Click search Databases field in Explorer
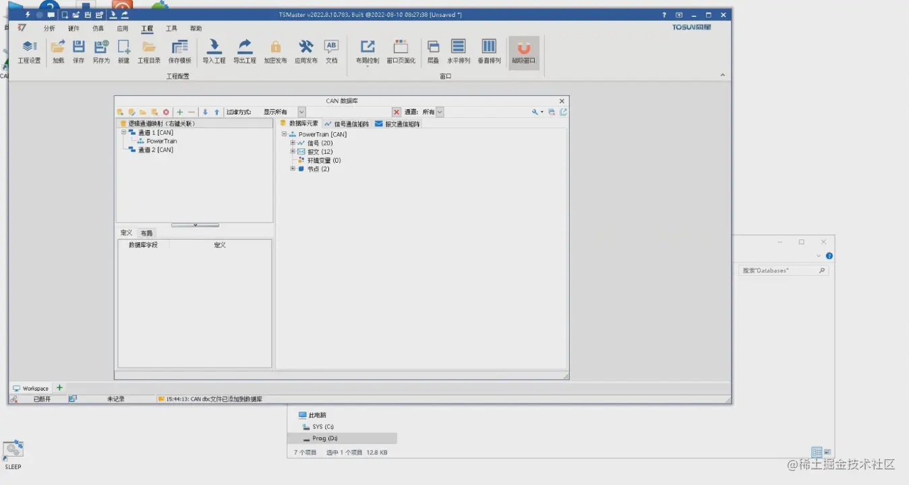Screen dimensions: 909x485 pos(784,270)
